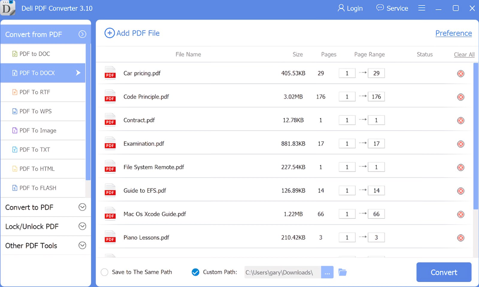Toggle the Custom Path option

pos(195,272)
